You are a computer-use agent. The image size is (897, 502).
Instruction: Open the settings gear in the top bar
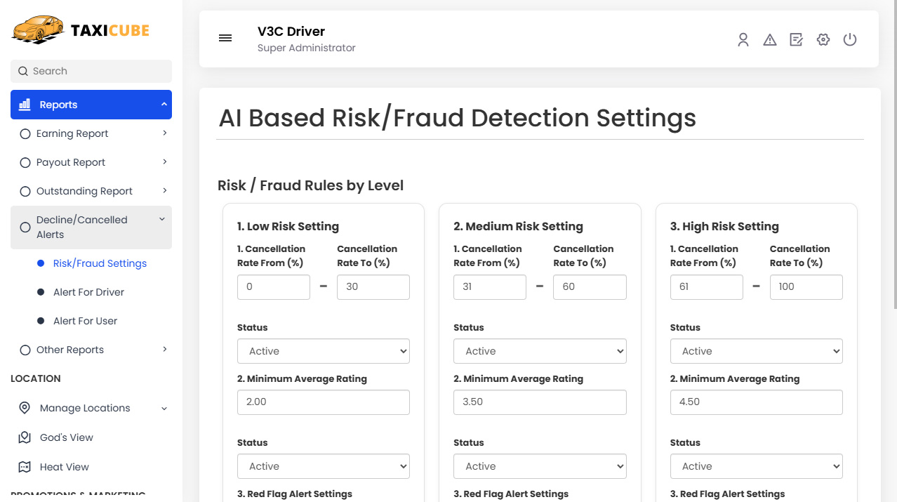(x=823, y=39)
